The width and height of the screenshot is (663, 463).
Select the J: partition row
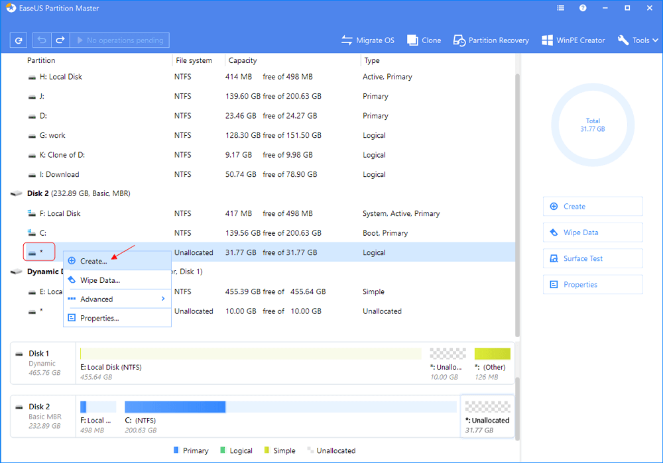[258, 96]
